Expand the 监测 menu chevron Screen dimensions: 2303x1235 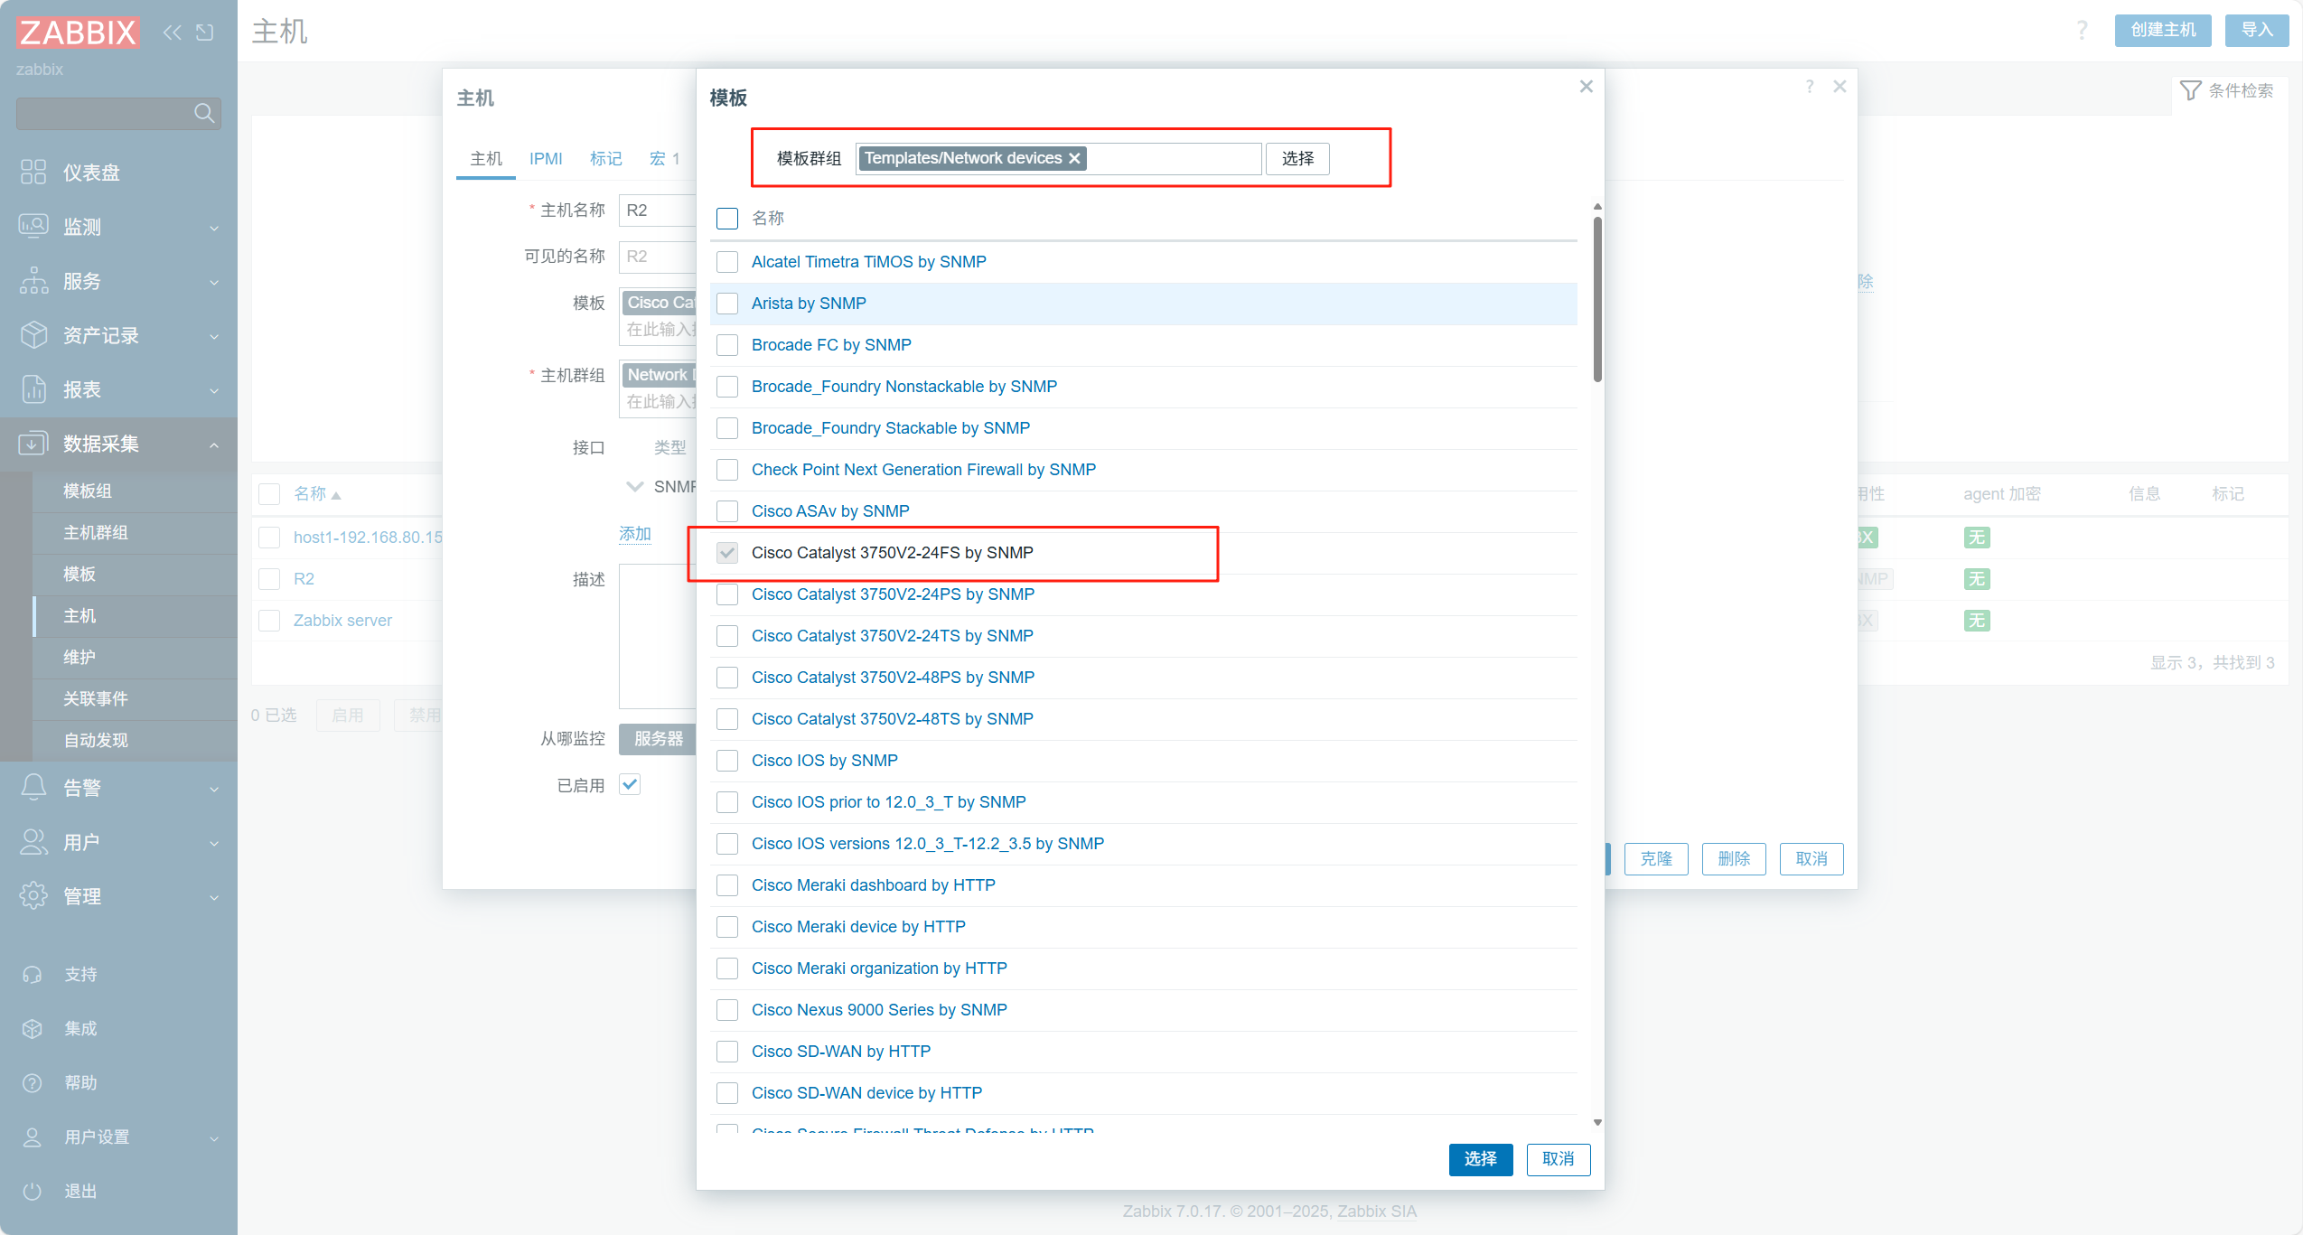[214, 228]
